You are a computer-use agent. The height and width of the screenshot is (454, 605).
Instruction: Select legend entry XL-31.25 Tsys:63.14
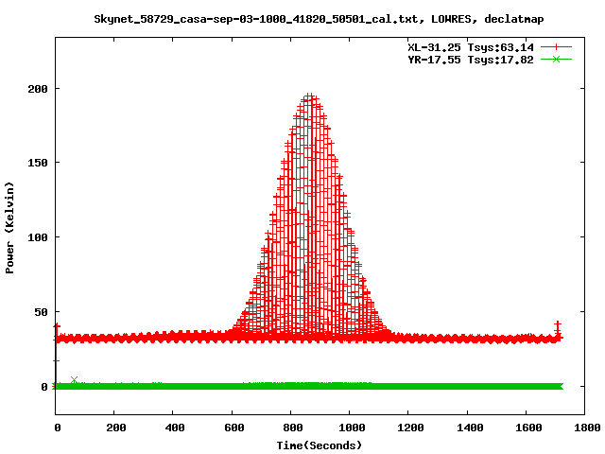click(x=471, y=47)
